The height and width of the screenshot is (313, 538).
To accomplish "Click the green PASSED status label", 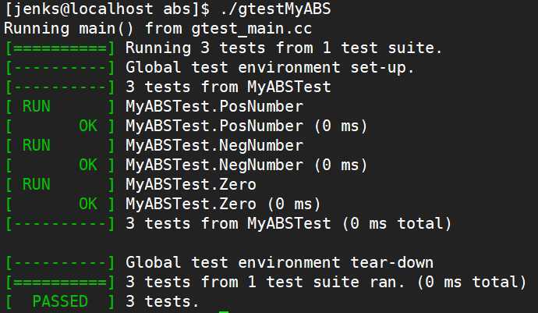I will 60,301.
